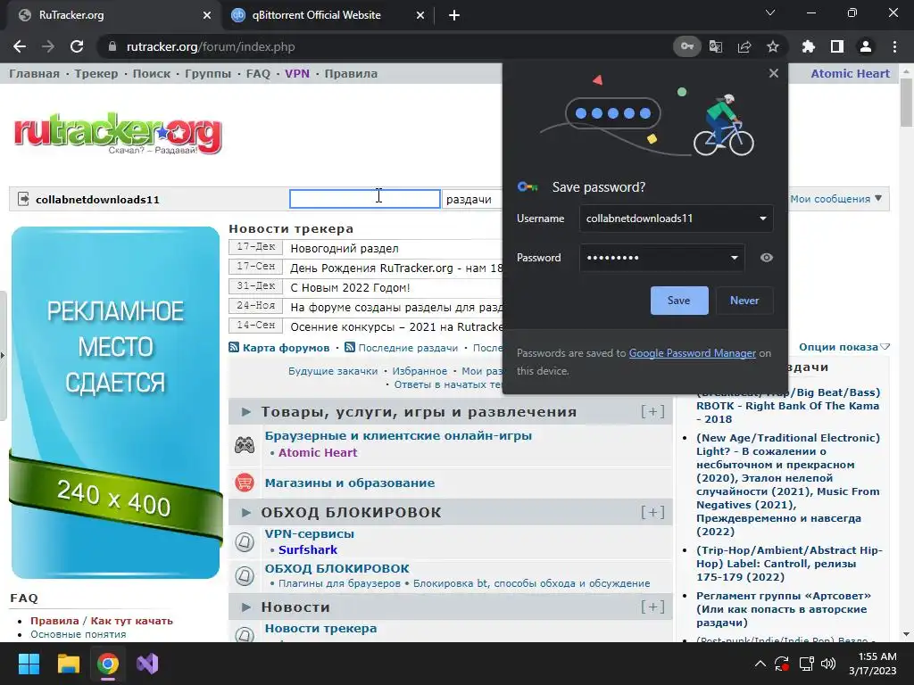Open Visual Studio from the taskbar
The width and height of the screenshot is (914, 685).
(147, 664)
